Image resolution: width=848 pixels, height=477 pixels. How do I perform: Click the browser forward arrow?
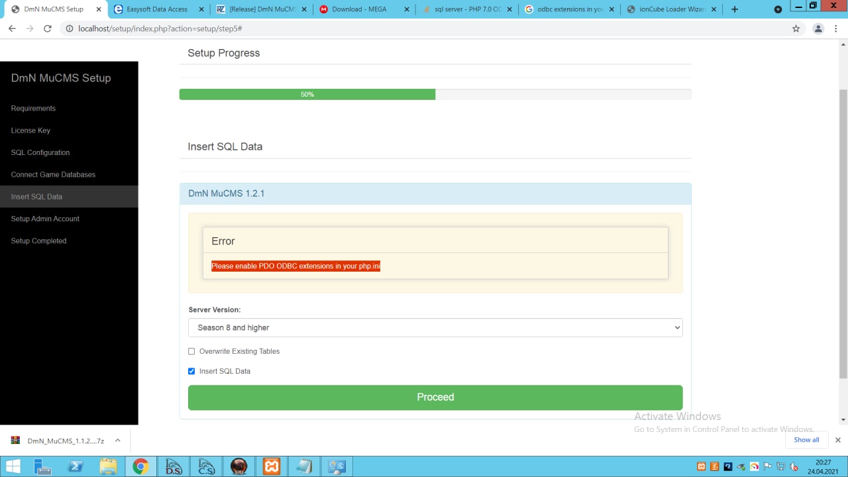coord(30,28)
